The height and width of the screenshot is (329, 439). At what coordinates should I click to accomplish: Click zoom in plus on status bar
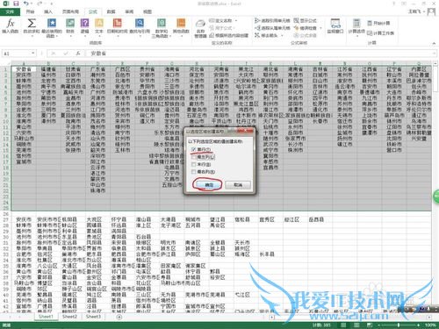[x=419, y=325]
